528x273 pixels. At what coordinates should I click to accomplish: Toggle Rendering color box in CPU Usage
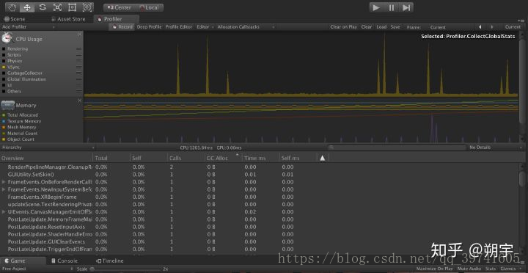(x=4, y=49)
